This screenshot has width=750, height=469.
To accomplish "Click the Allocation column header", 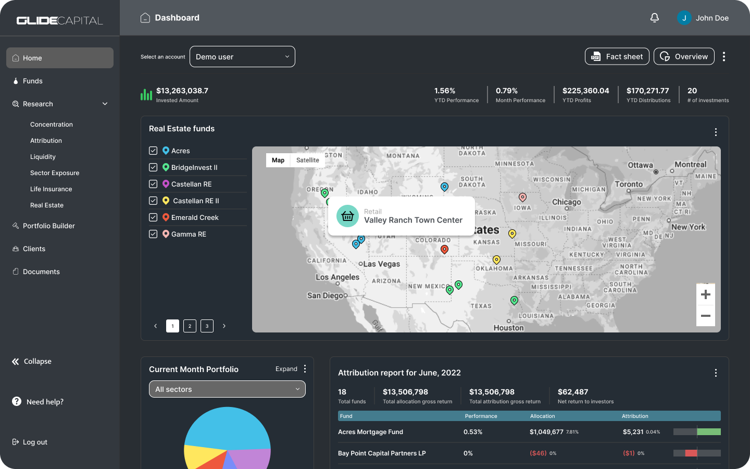I will 542,416.
